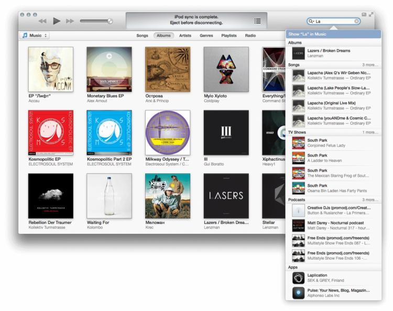Open the Mylo Xyloto album cover
393x311 pixels.
point(226,69)
